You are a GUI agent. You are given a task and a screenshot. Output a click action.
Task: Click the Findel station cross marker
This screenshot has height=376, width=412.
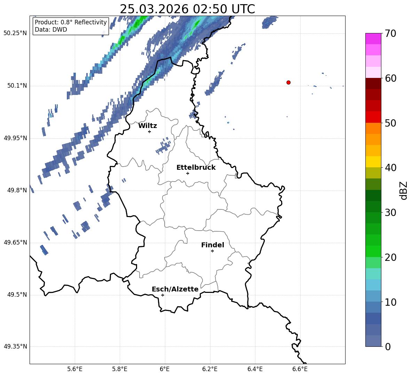(x=212, y=251)
